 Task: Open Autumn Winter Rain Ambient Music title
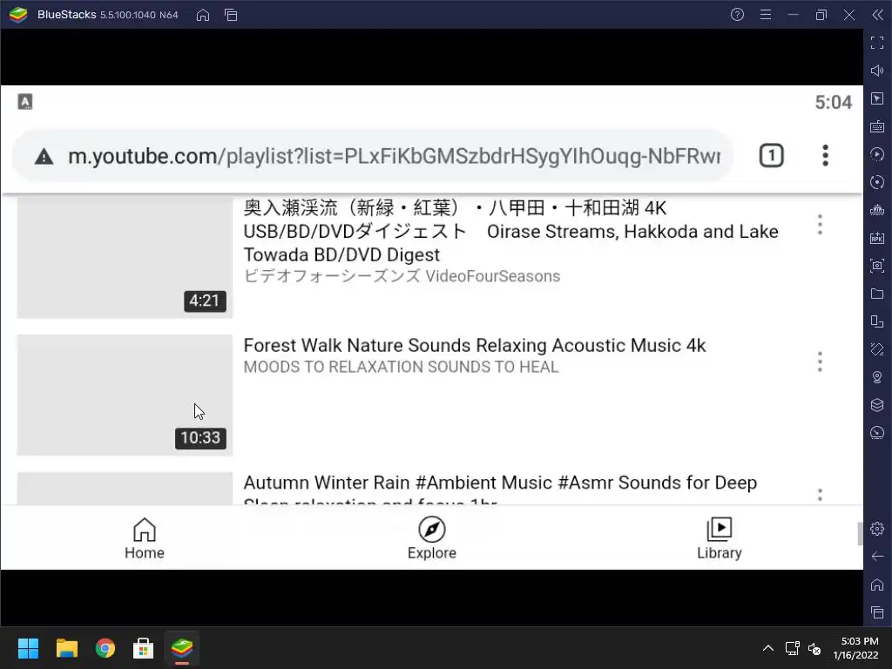click(x=500, y=489)
